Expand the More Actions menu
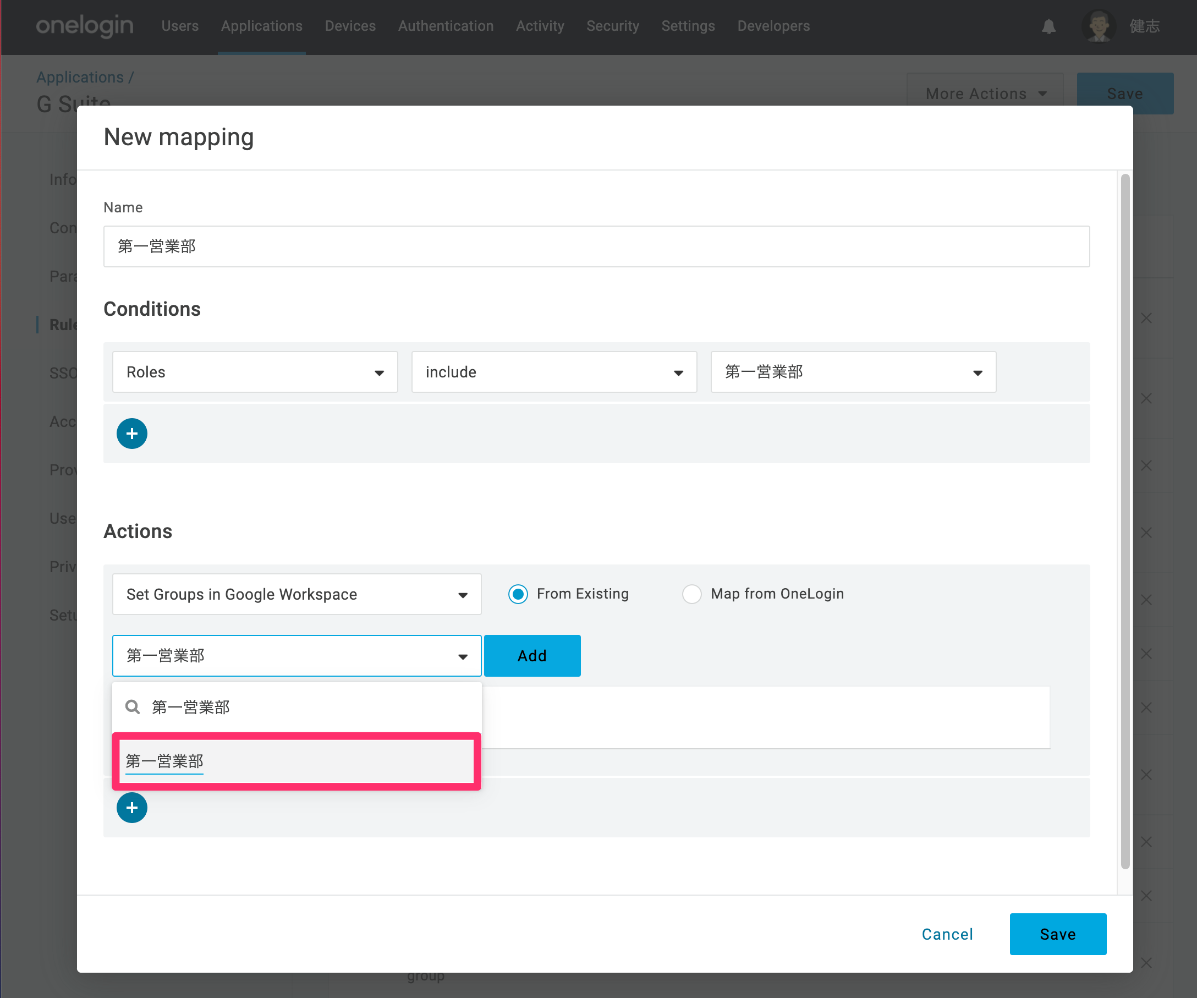The image size is (1197, 998). (985, 94)
